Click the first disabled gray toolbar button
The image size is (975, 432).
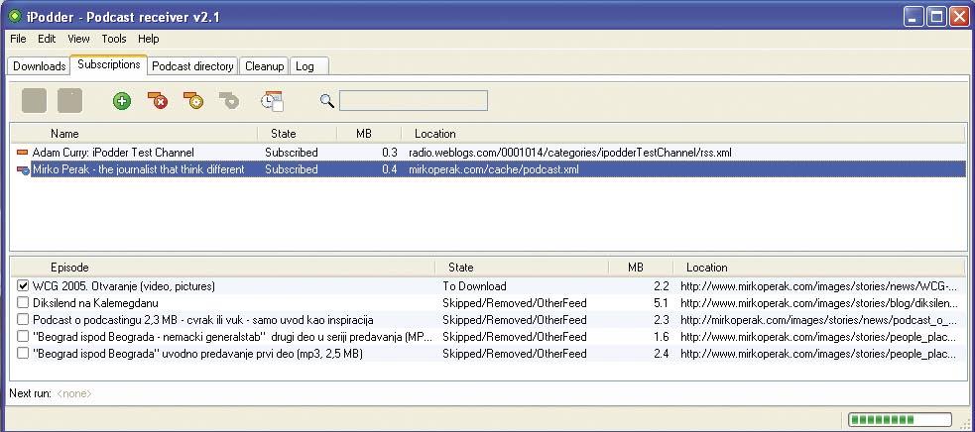click(34, 101)
